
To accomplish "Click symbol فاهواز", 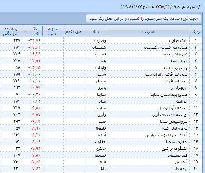I will click(101, 128).
